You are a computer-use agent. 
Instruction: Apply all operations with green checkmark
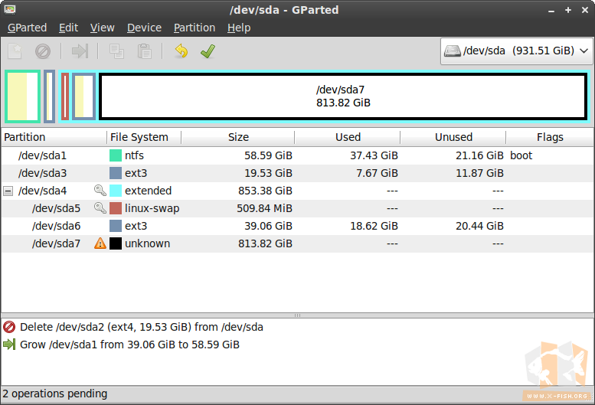(x=208, y=51)
